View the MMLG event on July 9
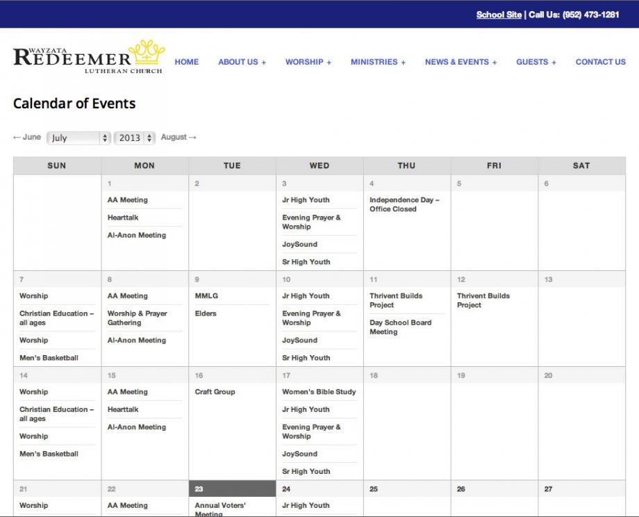 [206, 296]
